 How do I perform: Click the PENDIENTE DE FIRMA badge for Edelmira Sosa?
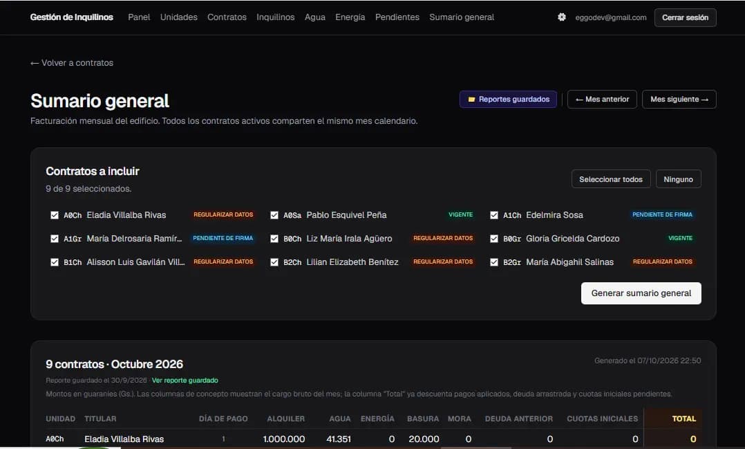(x=662, y=215)
